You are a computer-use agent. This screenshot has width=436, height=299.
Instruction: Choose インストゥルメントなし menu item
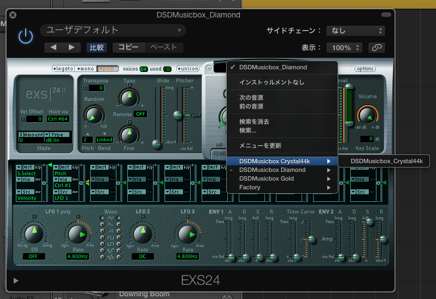282,82
